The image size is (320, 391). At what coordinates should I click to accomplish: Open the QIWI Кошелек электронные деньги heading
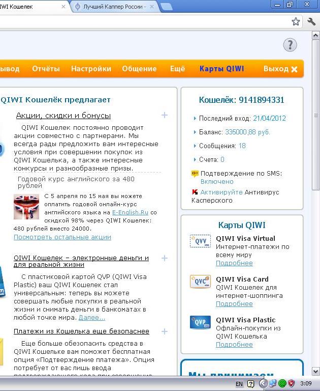[x=81, y=261]
